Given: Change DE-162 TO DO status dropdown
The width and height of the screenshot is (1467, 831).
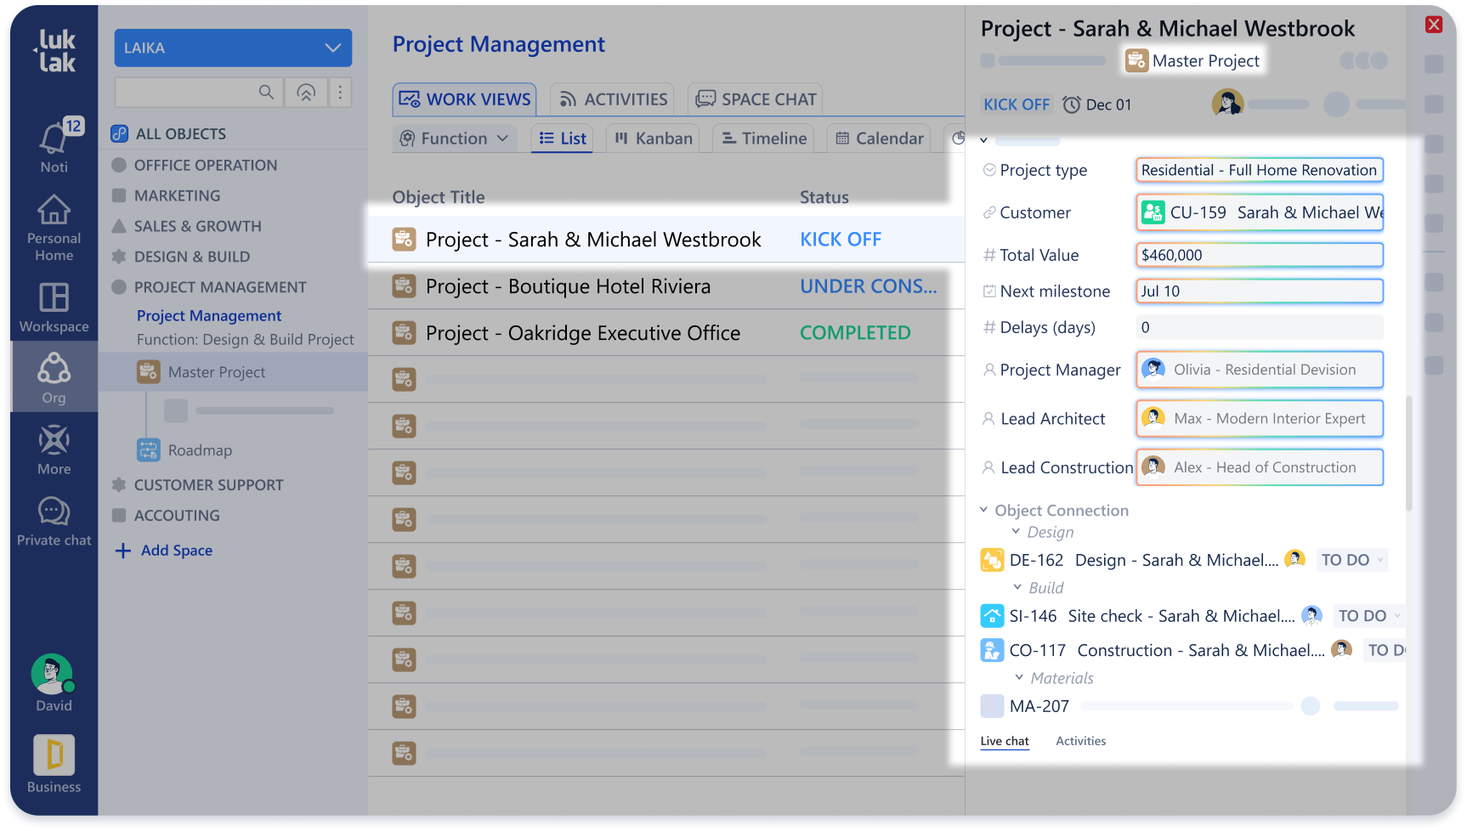Looking at the screenshot, I should click(x=1351, y=560).
